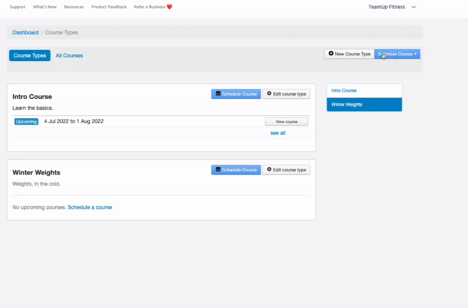Click calendar icon in Winter Weights Schedule button
This screenshot has height=308, width=468.
point(218,169)
